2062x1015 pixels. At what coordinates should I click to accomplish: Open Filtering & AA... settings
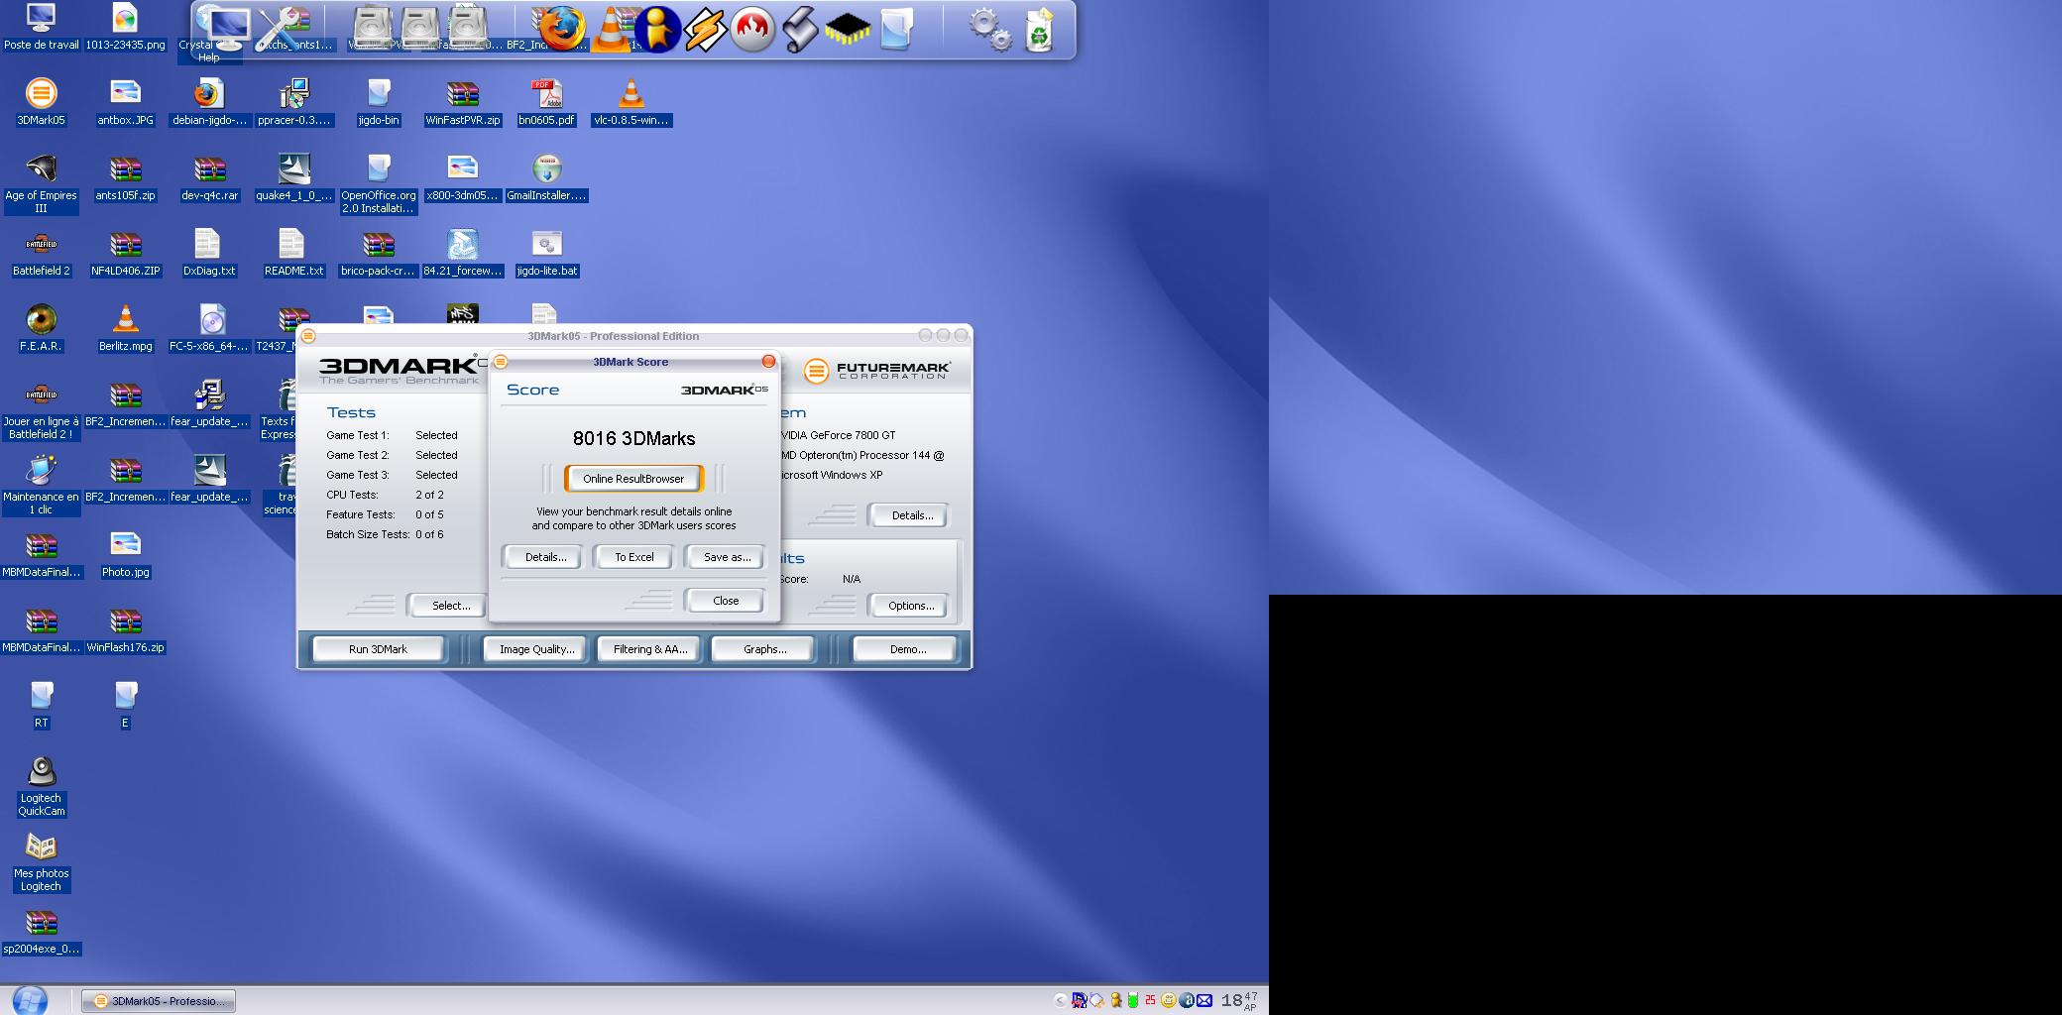[x=650, y=649]
